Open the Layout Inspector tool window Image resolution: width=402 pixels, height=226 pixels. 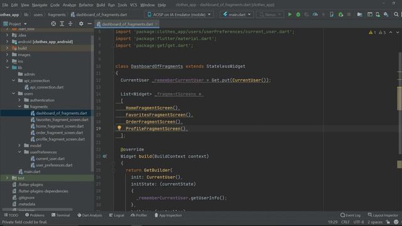tap(383, 215)
